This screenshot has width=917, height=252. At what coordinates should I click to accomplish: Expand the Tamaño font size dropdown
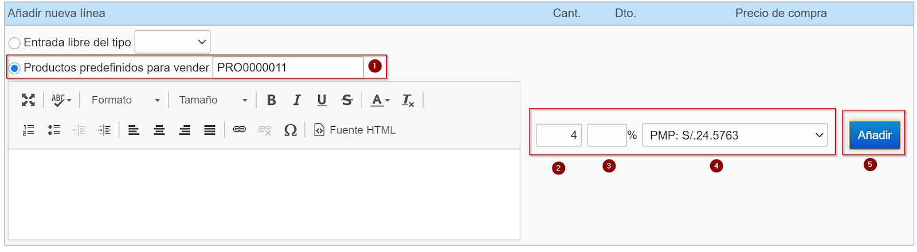[213, 100]
